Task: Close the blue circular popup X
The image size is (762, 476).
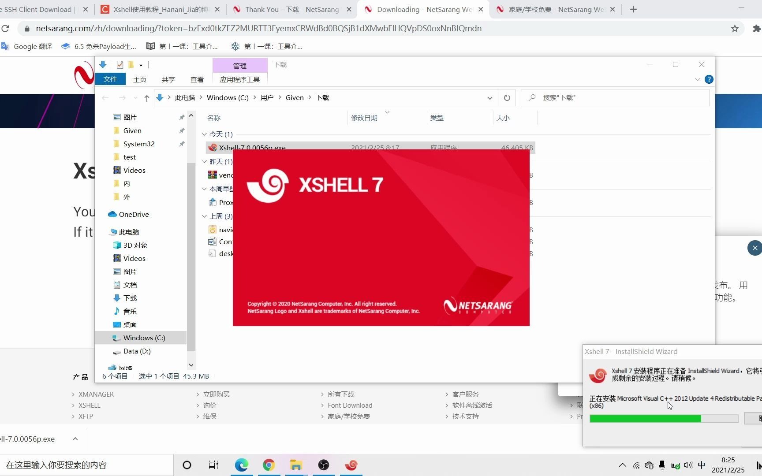Action: [x=755, y=248]
